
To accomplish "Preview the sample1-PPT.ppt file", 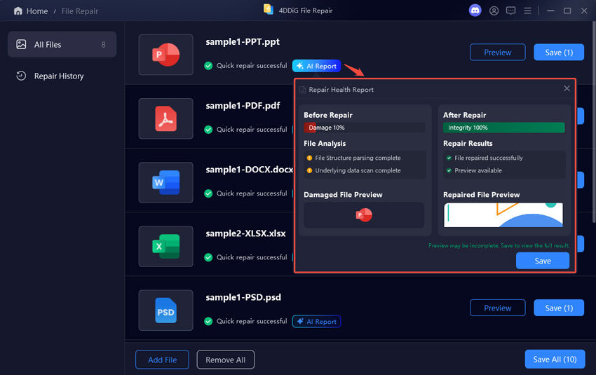I will [498, 53].
